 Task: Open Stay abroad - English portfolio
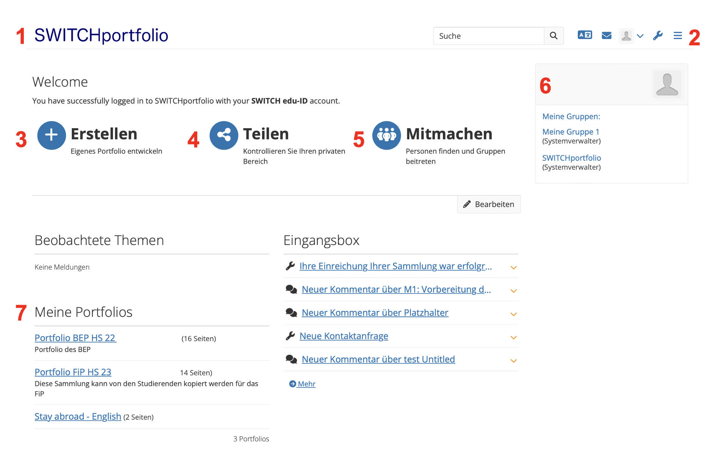click(78, 417)
